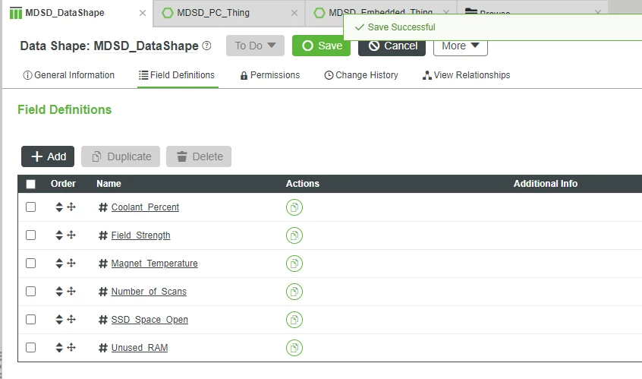Click the number type icon beside Coolant_Percent
This screenshot has width=642, height=379.
pos(102,207)
